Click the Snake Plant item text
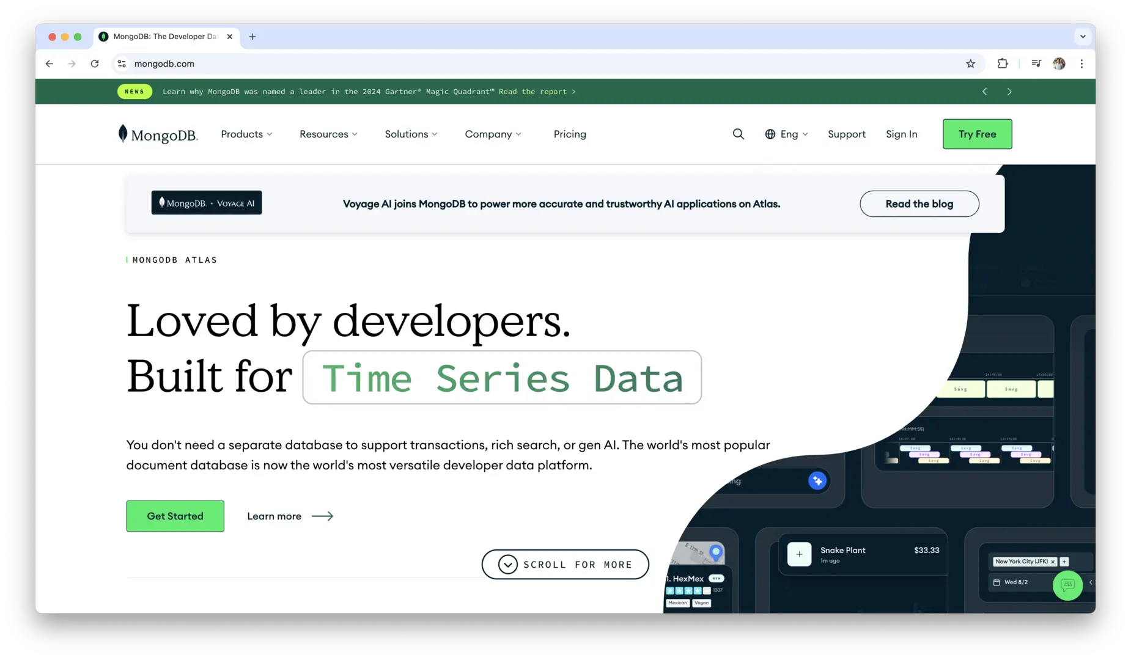 (842, 551)
